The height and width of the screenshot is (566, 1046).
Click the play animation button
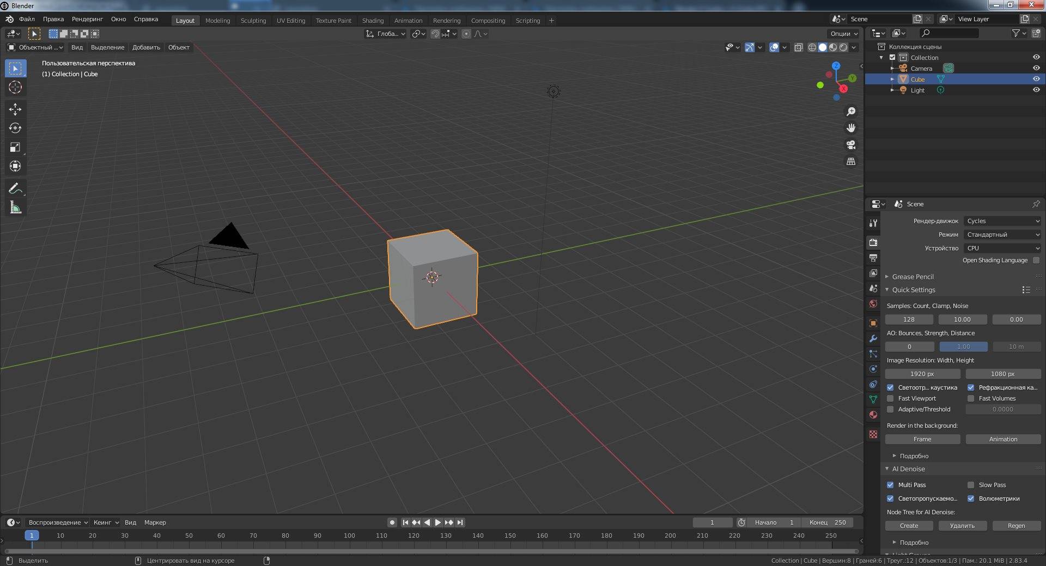coord(438,522)
